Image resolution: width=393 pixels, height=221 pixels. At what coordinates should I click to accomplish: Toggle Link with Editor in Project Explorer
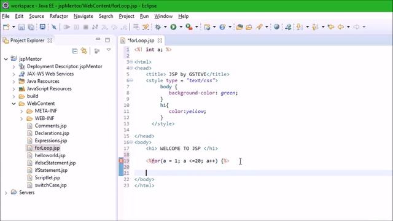(84, 51)
